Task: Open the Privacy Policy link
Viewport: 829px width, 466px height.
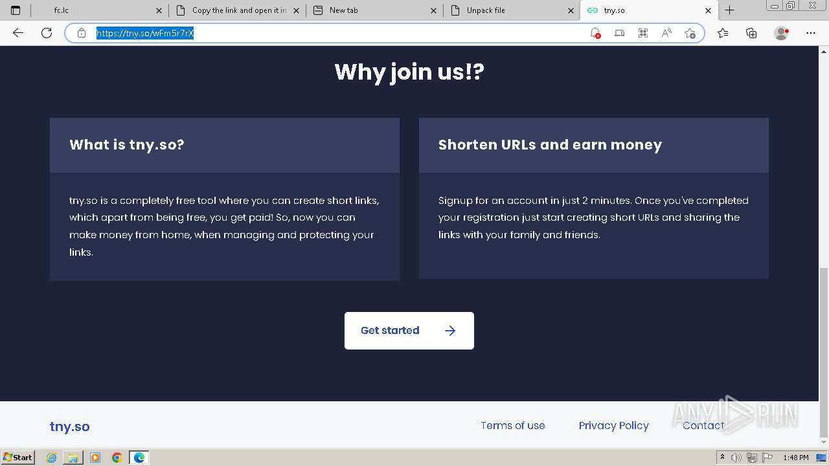Action: click(x=613, y=425)
